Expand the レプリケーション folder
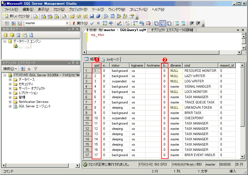The image size is (248, 175). tap(10, 93)
